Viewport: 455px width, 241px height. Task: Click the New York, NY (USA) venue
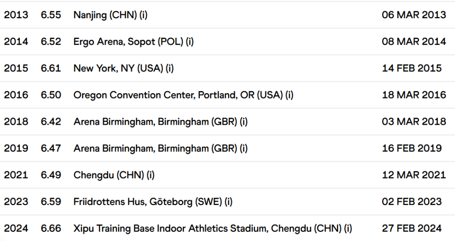(124, 68)
